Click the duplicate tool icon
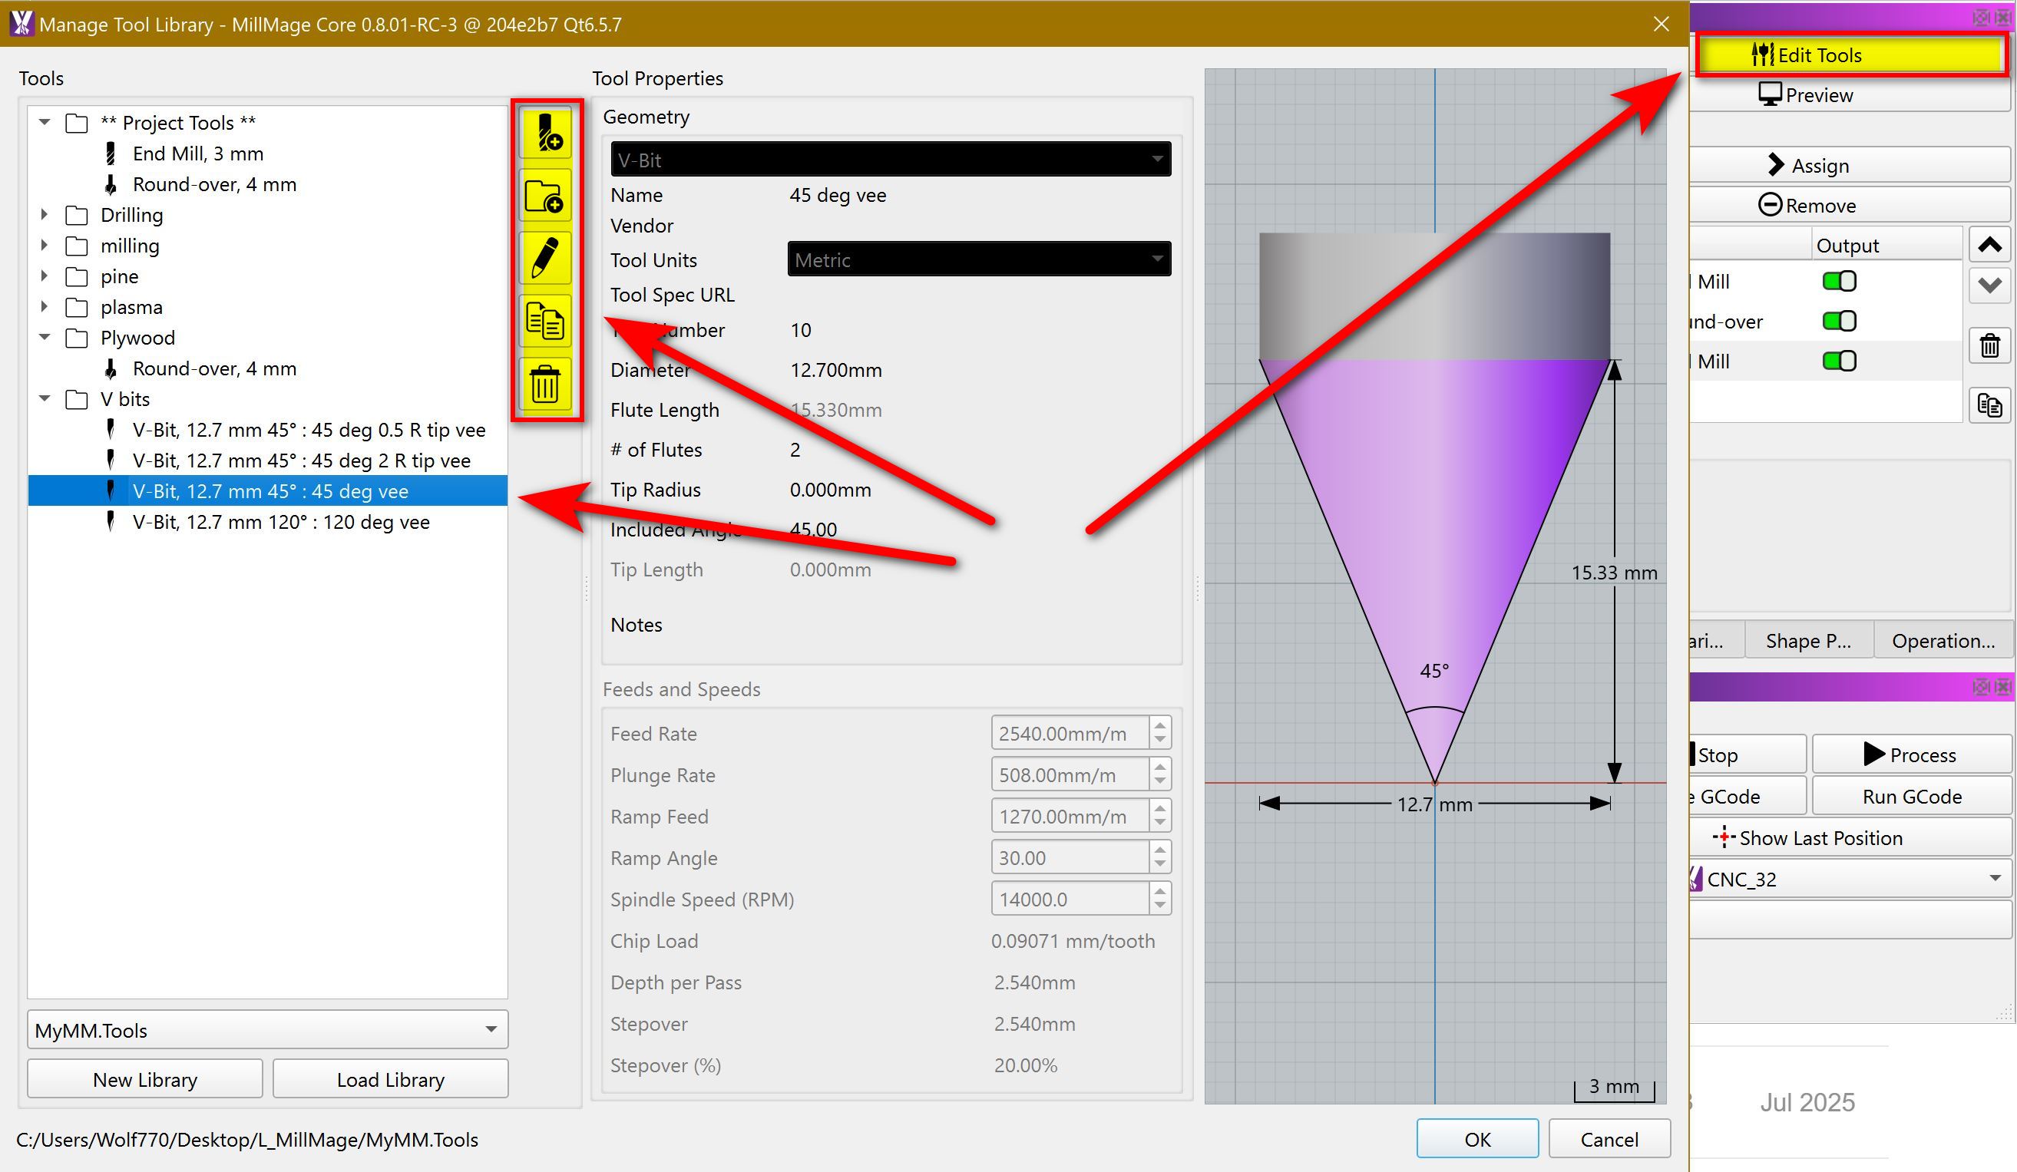 pyautogui.click(x=546, y=322)
